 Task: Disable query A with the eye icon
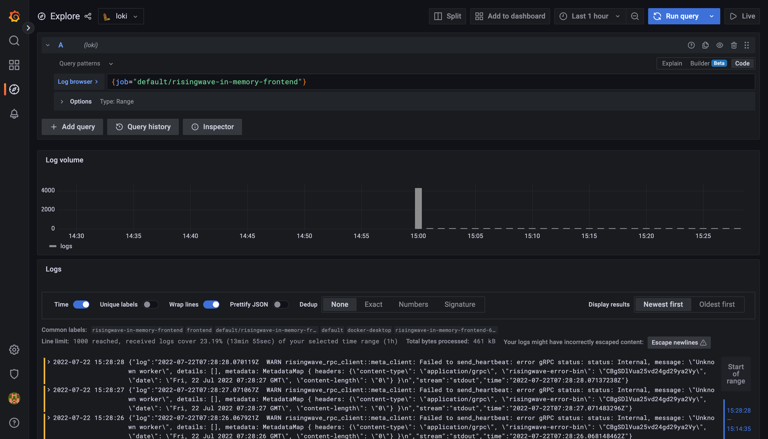coord(720,45)
